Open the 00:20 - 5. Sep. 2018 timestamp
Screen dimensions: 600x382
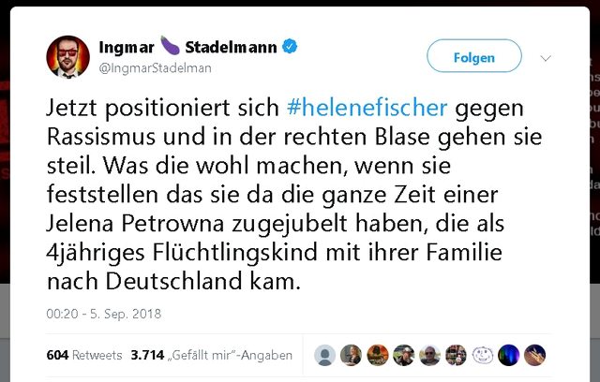pyautogui.click(x=104, y=314)
